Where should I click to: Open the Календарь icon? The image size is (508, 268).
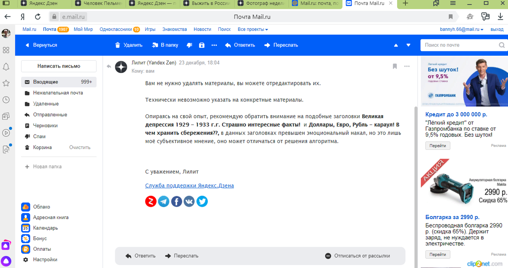pos(25,228)
